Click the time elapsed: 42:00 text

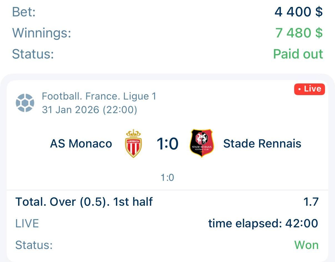[x=263, y=223]
